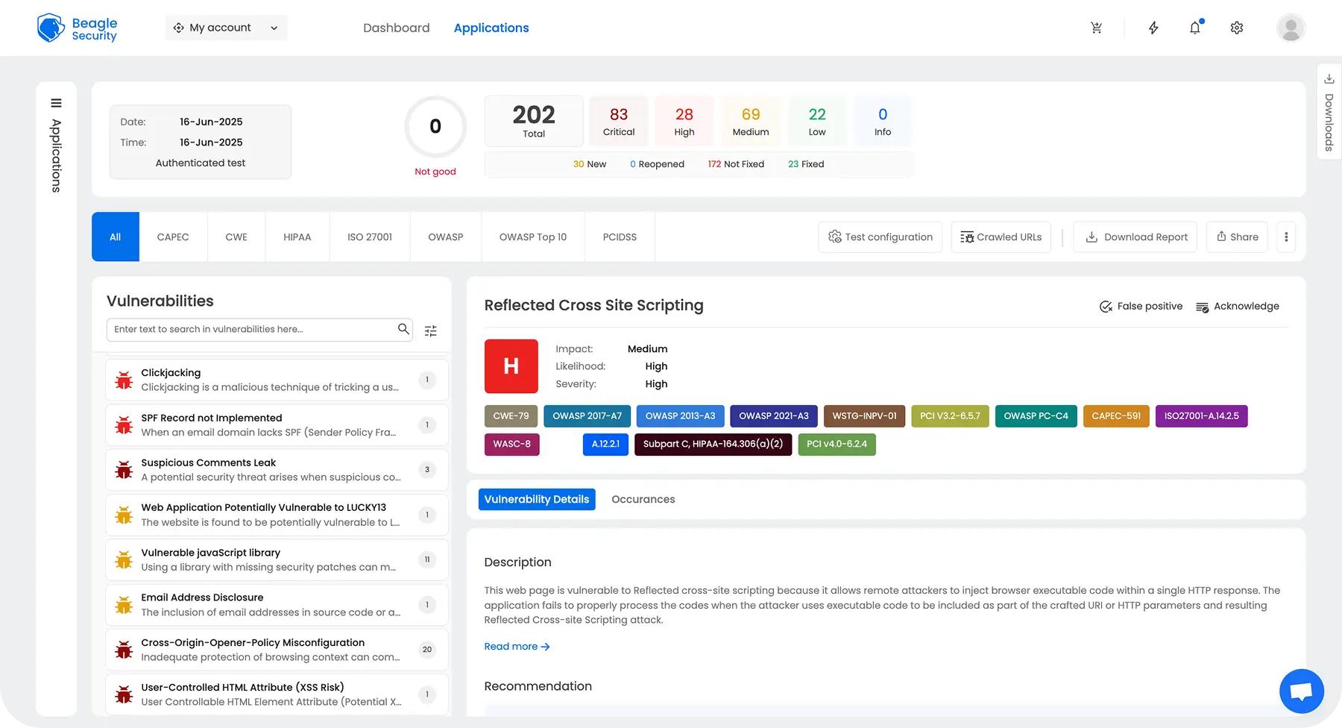1342x728 pixels.
Task: Select the Clickjacking vulnerability item
Action: [277, 380]
